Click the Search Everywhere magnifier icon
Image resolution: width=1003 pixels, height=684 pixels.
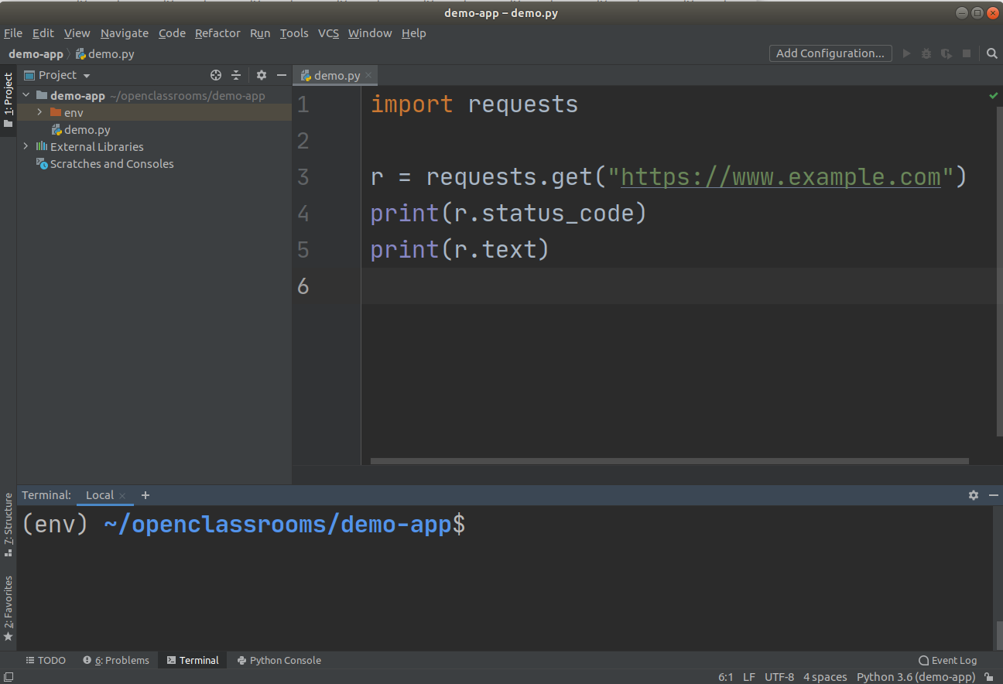pyautogui.click(x=991, y=53)
